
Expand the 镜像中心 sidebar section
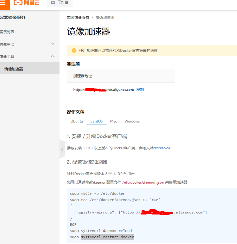coord(30,44)
